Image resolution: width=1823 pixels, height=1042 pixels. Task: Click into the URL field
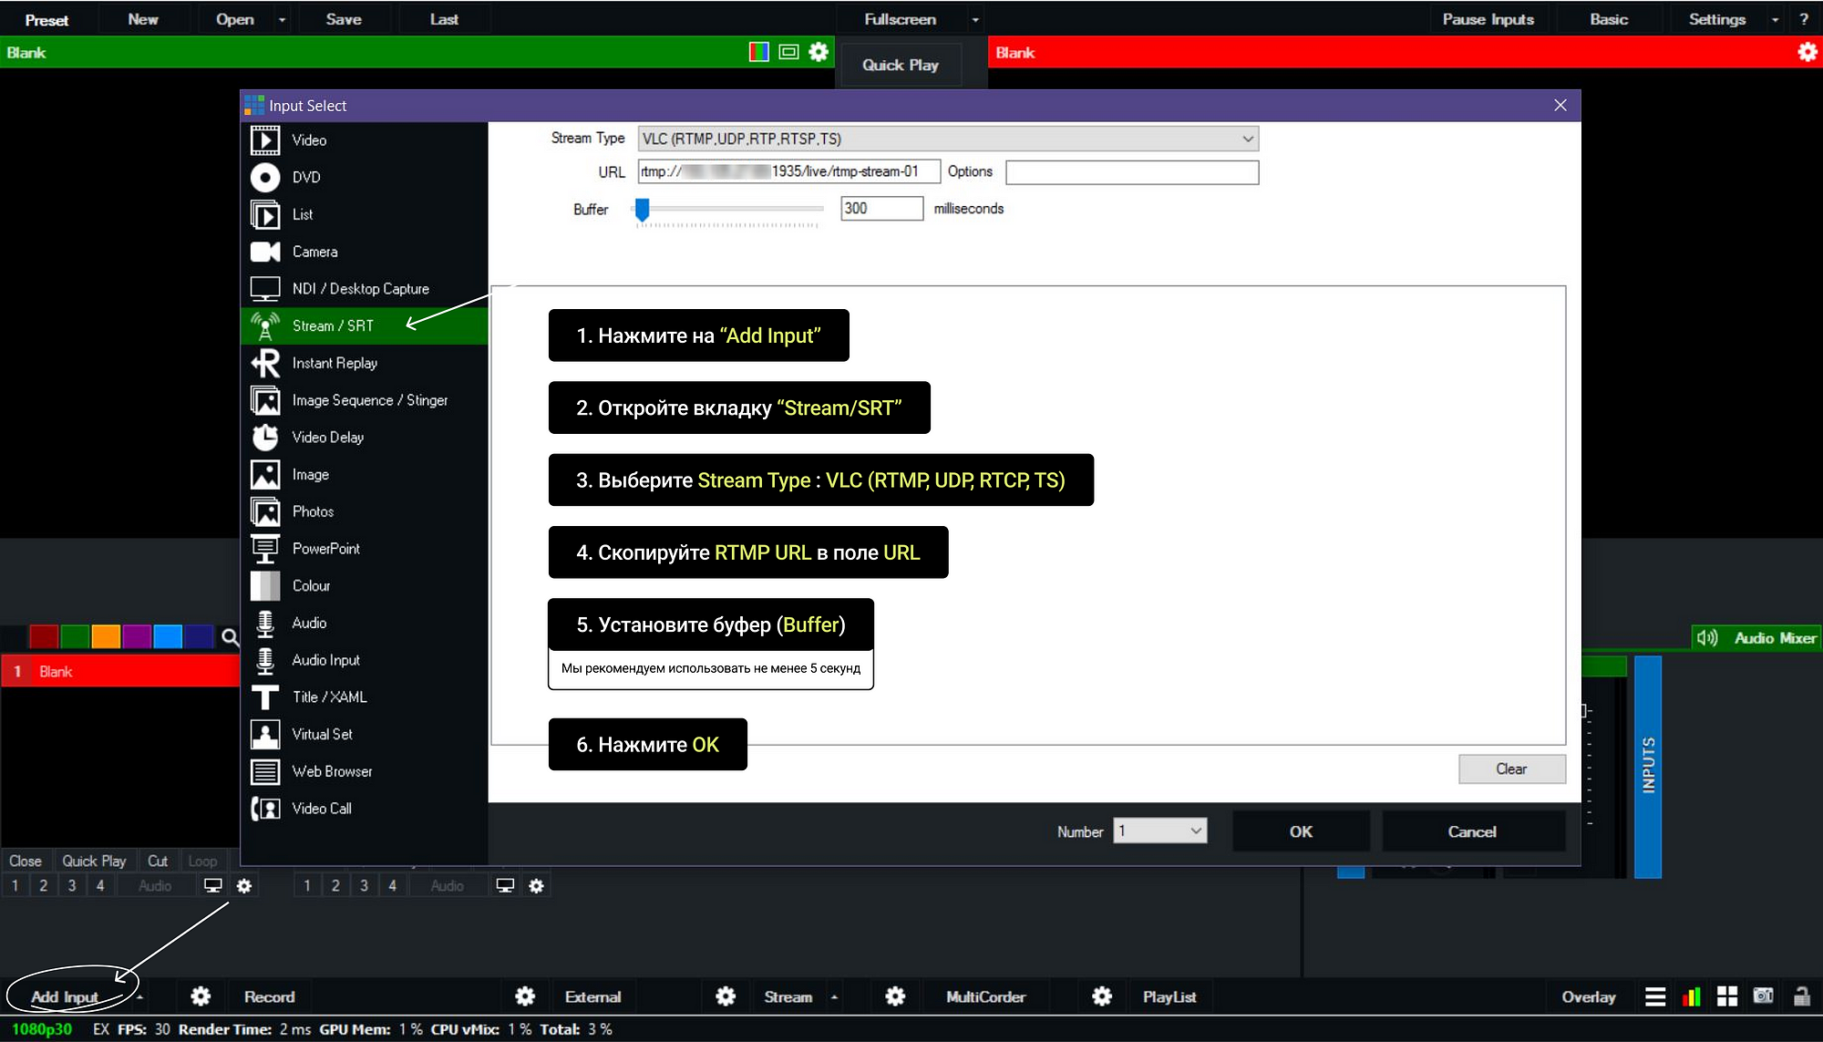click(789, 171)
